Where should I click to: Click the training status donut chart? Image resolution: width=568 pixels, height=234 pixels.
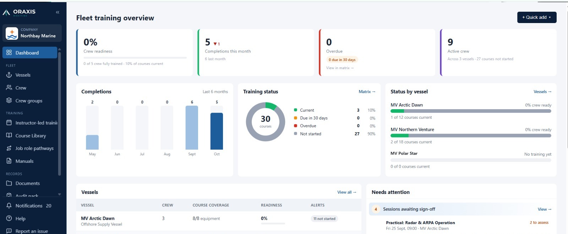click(266, 122)
